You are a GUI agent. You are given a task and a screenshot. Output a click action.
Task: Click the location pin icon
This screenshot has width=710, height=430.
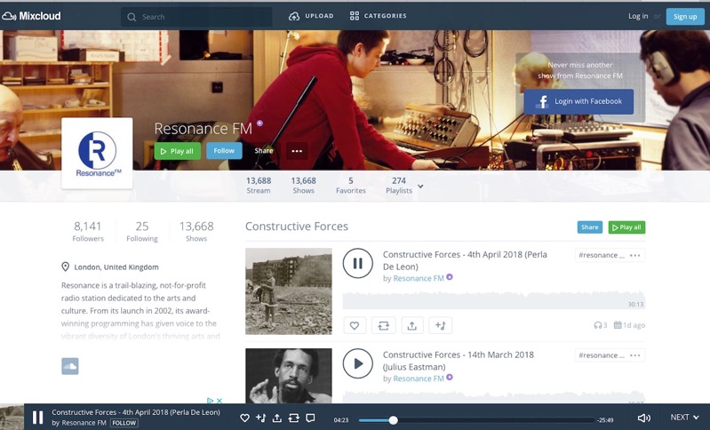65,267
